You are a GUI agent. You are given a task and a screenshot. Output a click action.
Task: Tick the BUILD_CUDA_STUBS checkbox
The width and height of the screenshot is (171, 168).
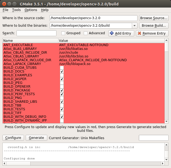point(62,68)
